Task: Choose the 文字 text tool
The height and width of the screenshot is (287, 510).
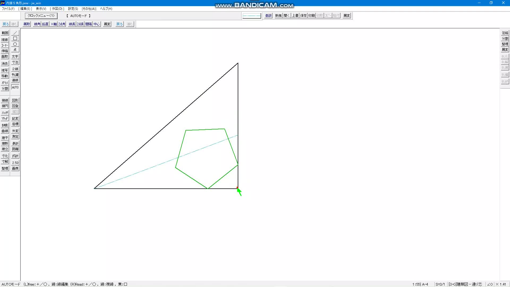Action: click(15, 57)
